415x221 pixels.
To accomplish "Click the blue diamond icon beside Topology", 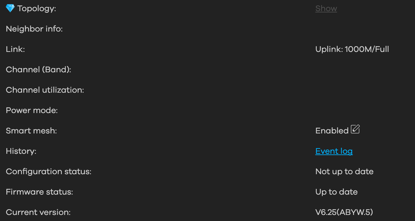I will 10,8.
